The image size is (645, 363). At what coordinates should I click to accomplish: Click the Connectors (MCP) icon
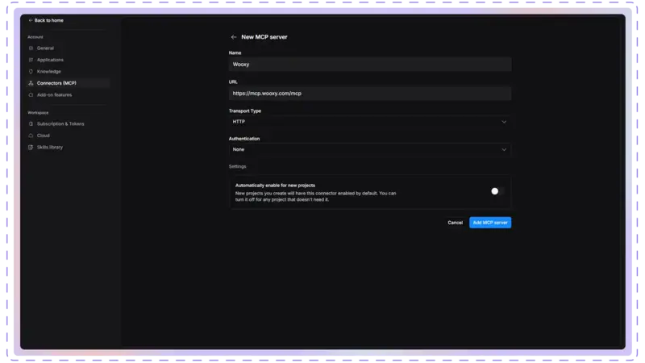(x=31, y=83)
